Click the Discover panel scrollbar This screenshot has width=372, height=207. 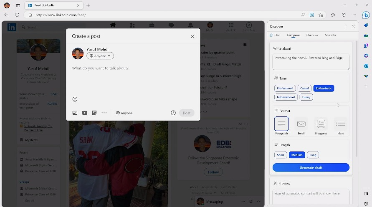(357, 99)
